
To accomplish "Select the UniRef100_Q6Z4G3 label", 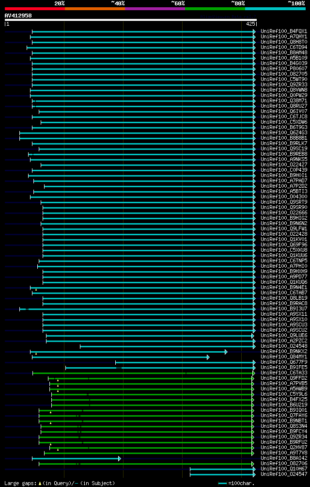I will 284,132.
